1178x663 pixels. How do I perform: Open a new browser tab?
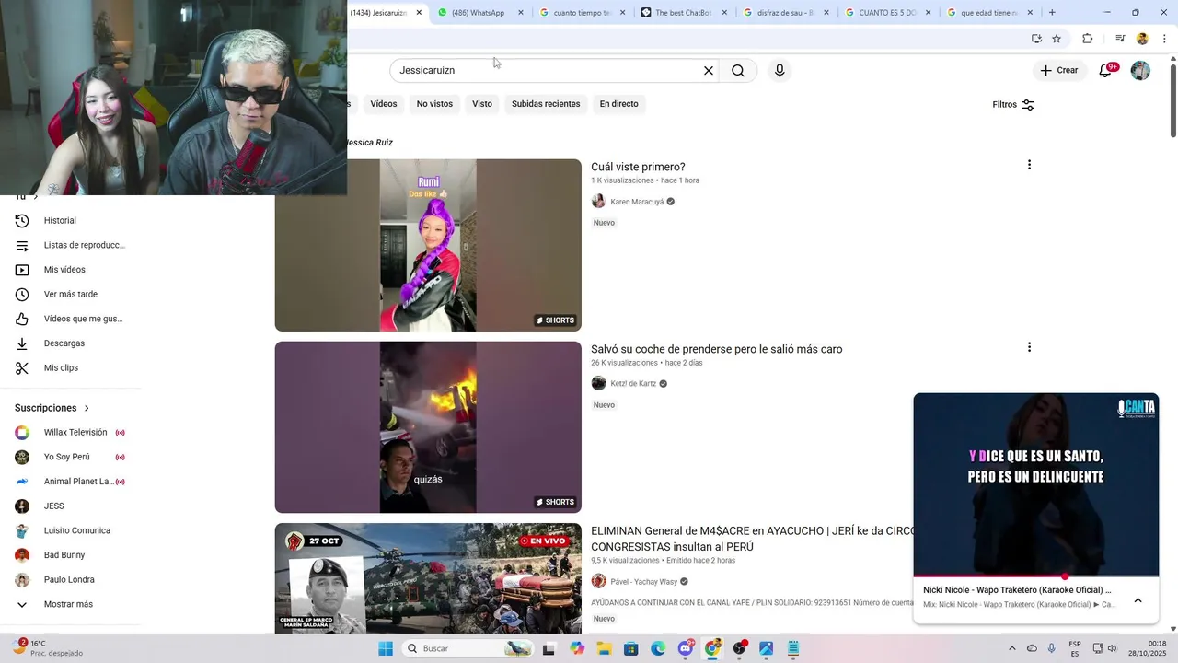[1052, 13]
